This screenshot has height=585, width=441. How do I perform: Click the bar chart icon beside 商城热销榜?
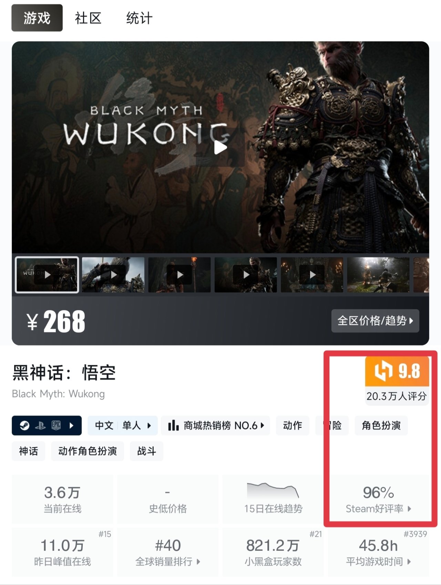[x=173, y=425]
